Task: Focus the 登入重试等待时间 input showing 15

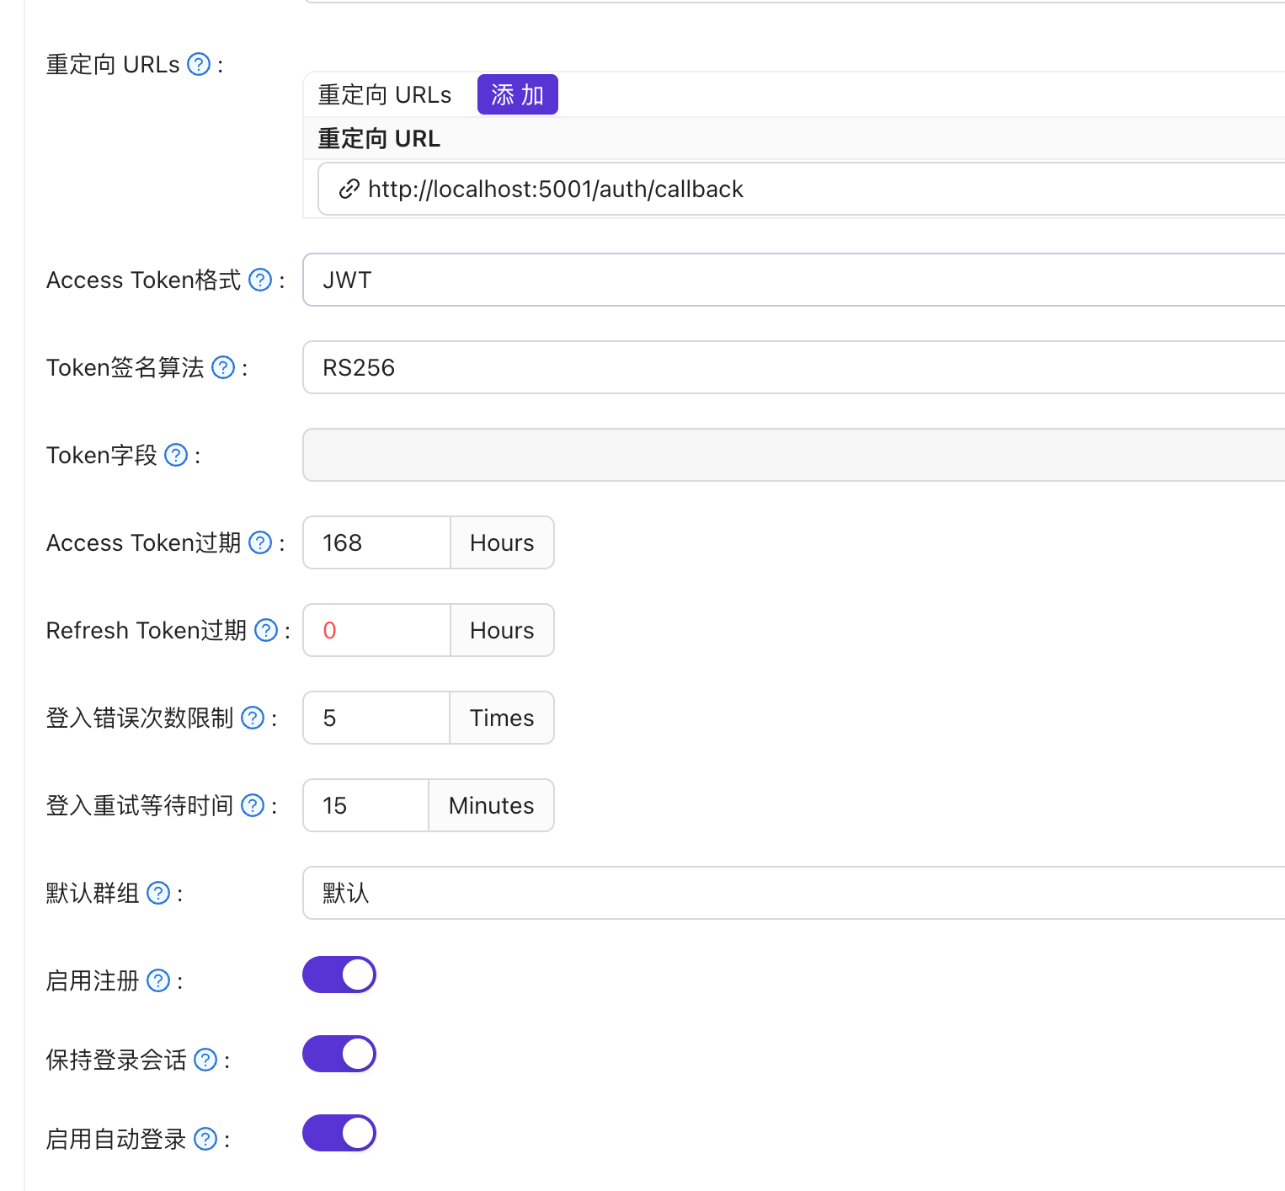Action: 365,805
